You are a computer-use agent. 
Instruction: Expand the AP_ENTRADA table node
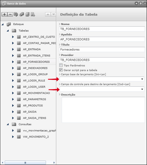coord(13,49)
